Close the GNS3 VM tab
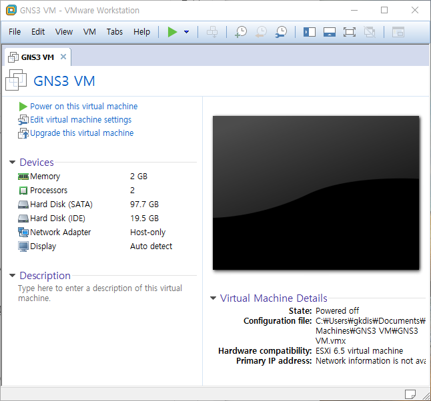The width and height of the screenshot is (431, 401). (x=63, y=57)
